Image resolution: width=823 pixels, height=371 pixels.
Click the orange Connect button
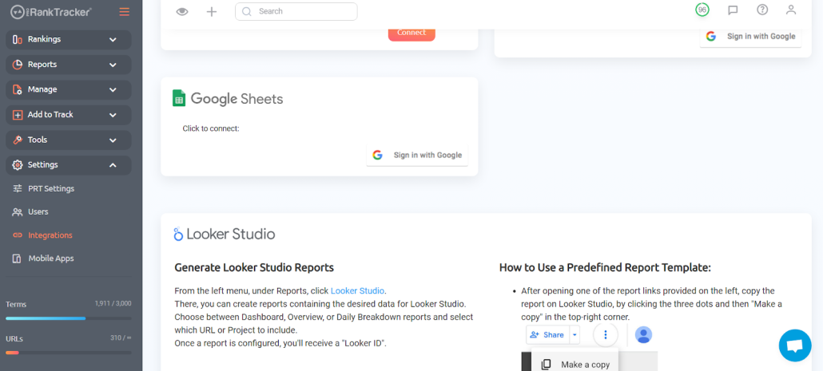point(411,34)
